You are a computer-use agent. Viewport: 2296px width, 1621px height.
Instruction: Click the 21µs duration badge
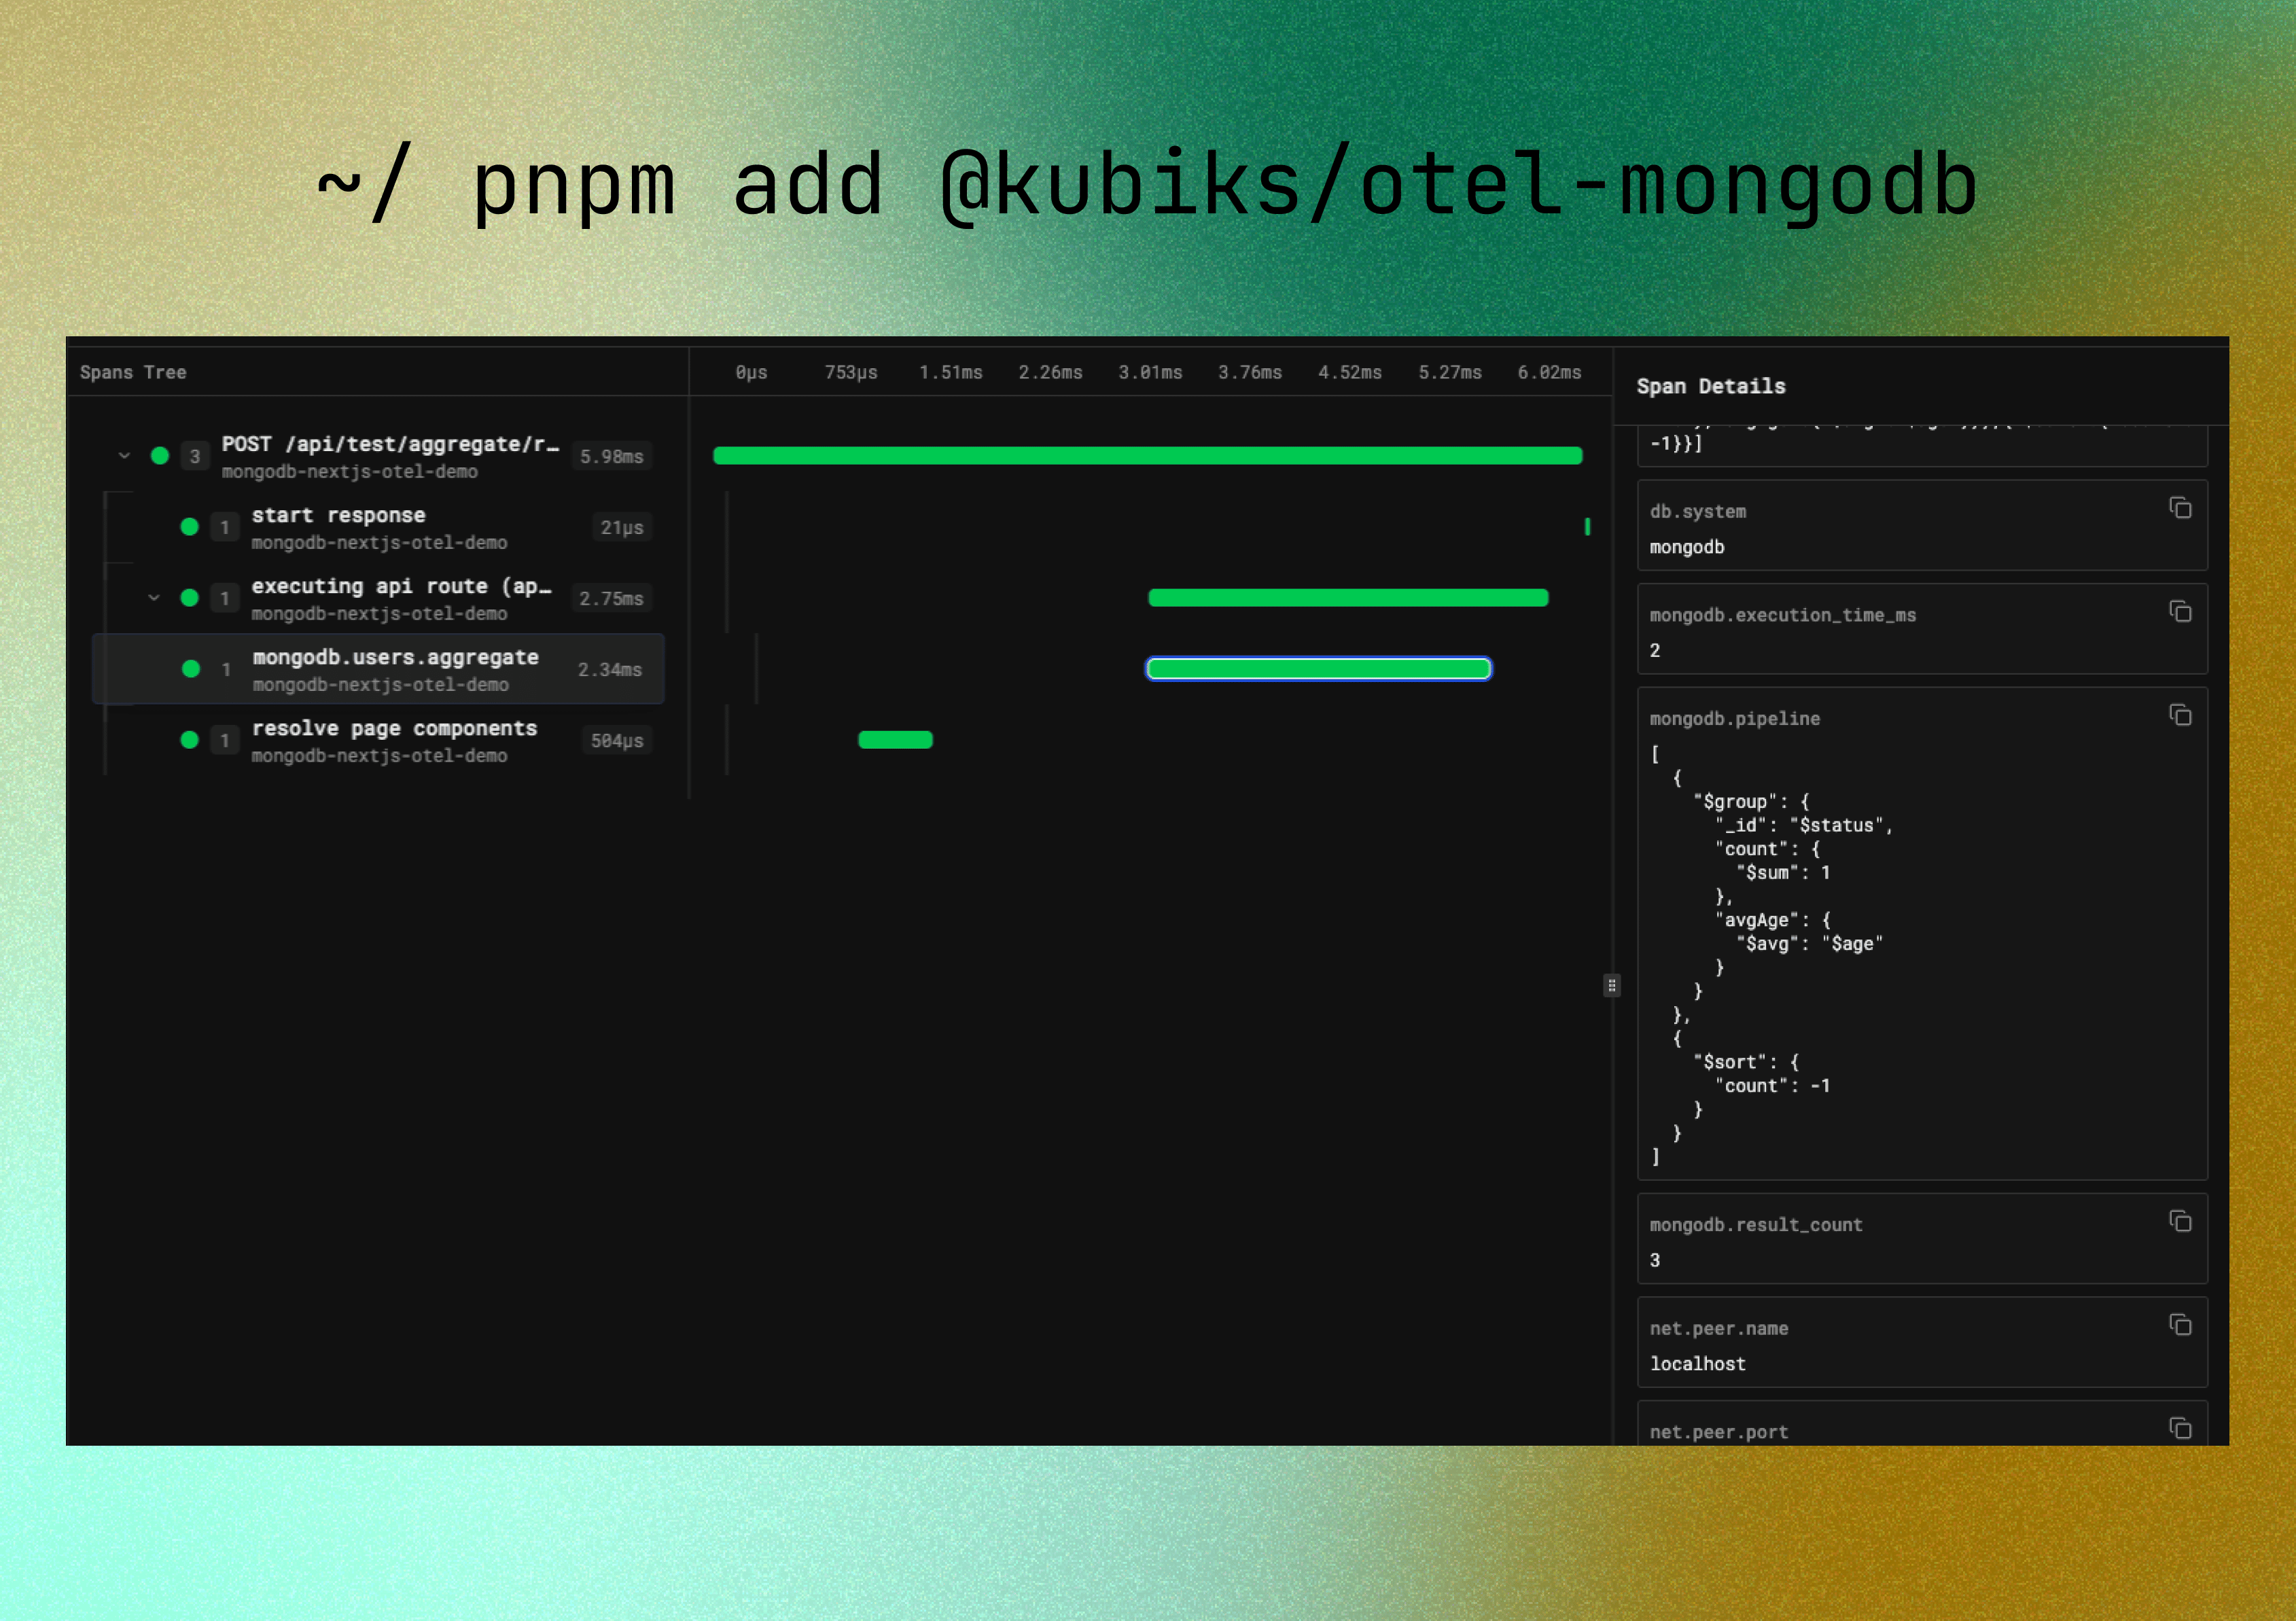622,527
